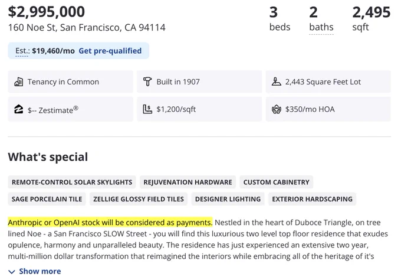Click the Zillow logo icon next to Zestimate

pos(18,109)
